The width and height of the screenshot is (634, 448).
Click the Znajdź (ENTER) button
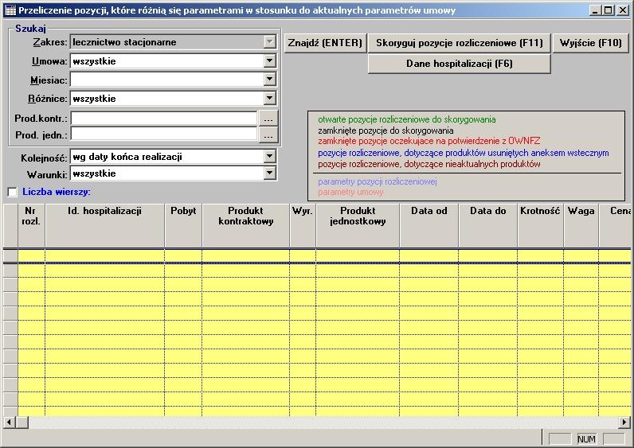pyautogui.click(x=325, y=43)
